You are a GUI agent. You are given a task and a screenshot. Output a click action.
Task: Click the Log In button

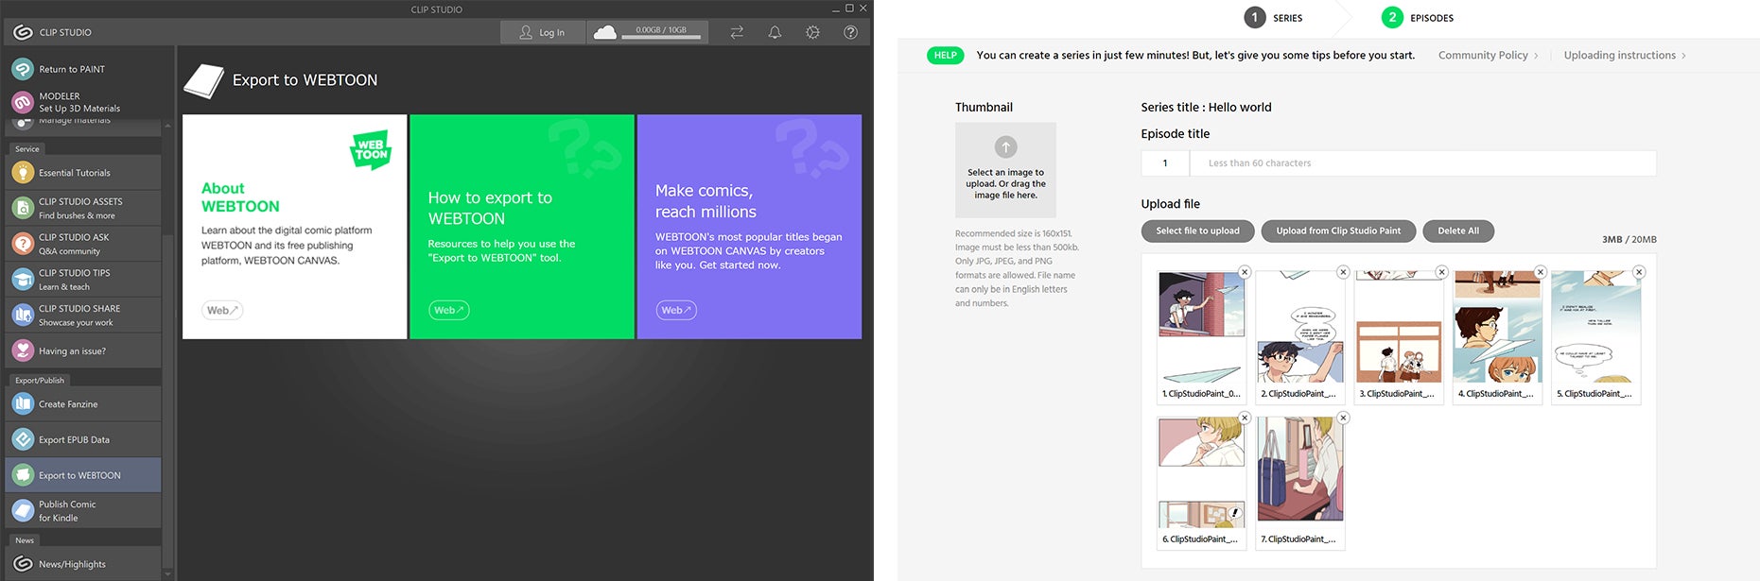543,32
